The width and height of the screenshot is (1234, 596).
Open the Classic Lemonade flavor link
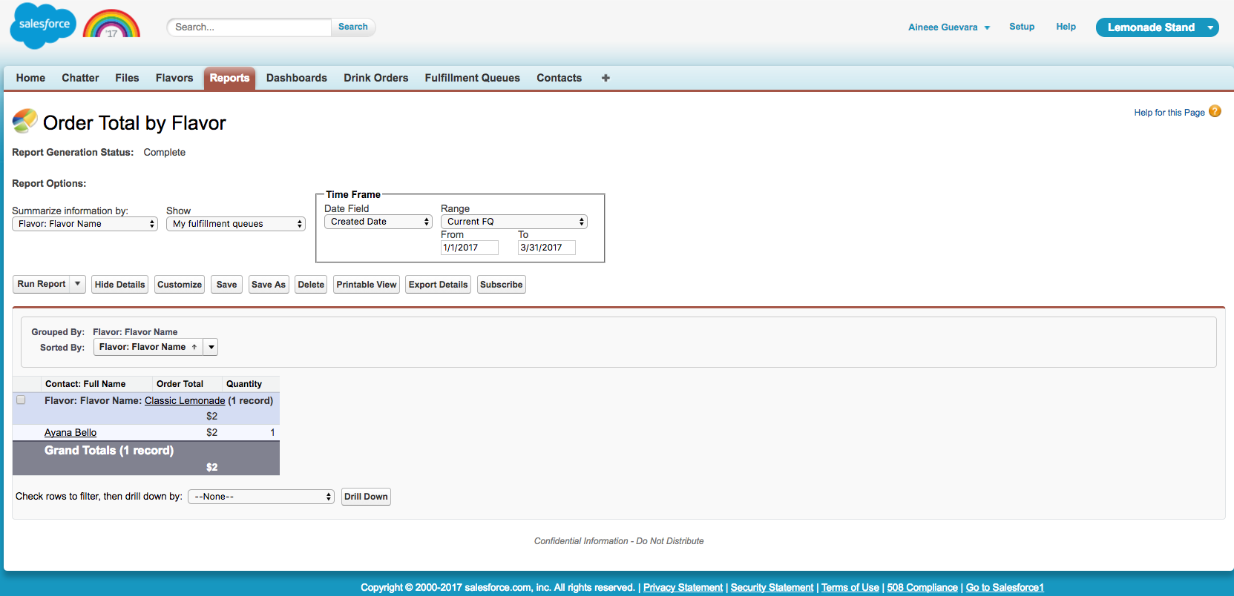[185, 400]
